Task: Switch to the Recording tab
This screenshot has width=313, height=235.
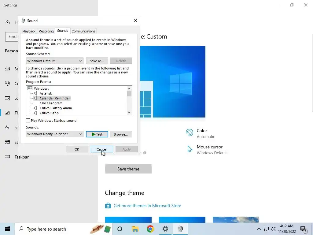Action: (46, 31)
